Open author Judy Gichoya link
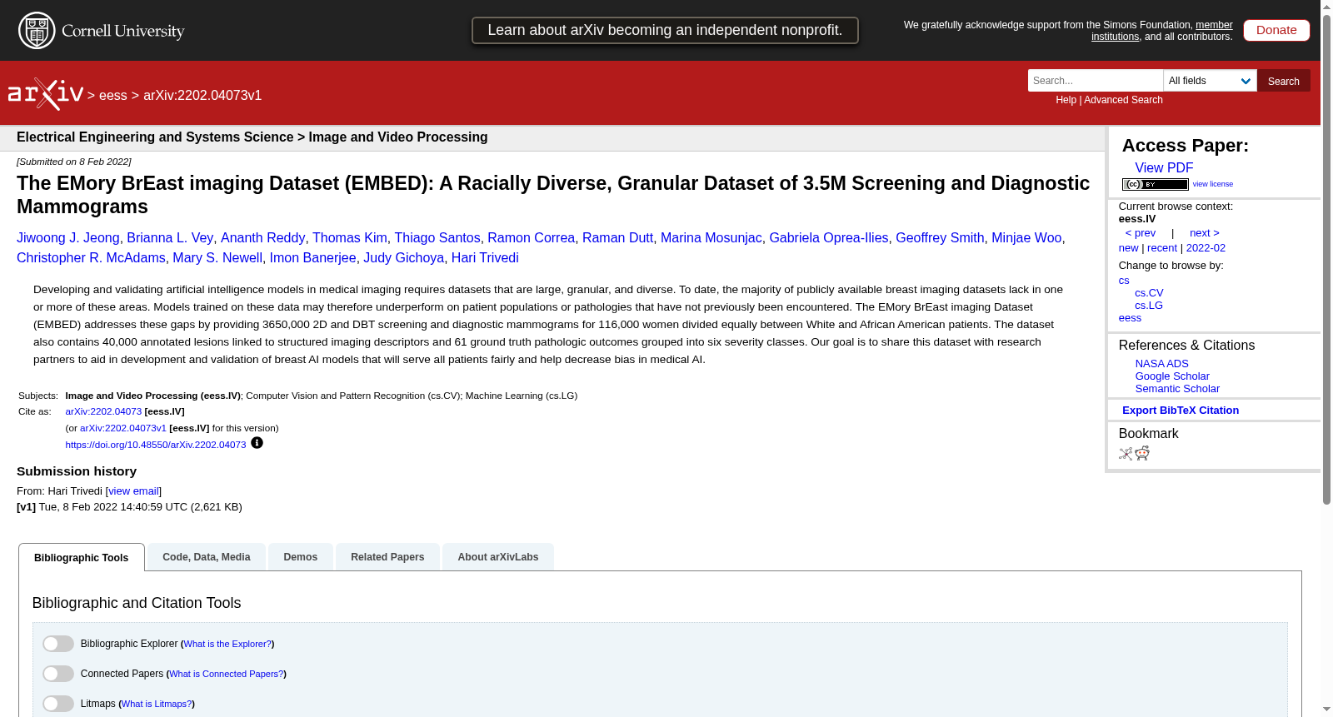This screenshot has width=1333, height=717. pos(403,258)
